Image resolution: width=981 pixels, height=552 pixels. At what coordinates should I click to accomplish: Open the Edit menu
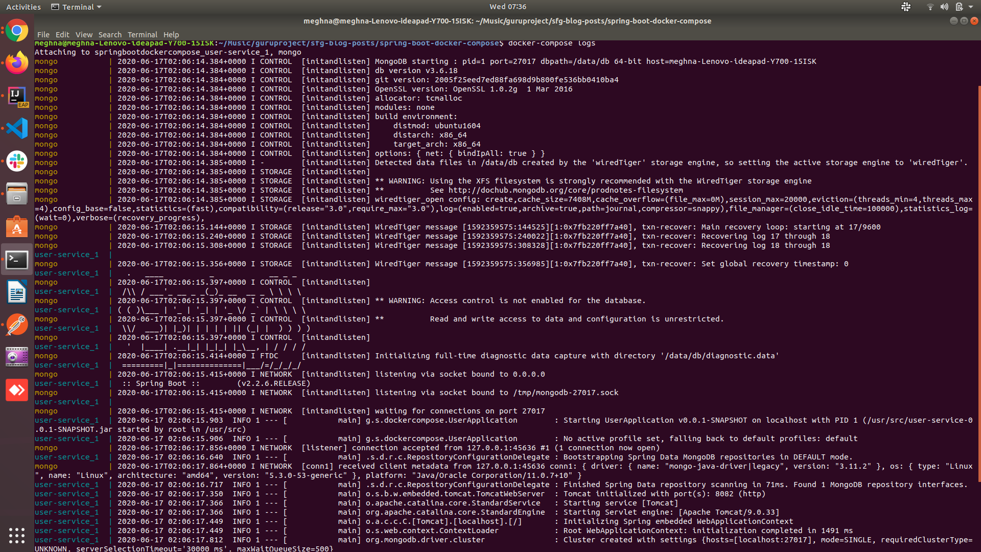tap(62, 35)
